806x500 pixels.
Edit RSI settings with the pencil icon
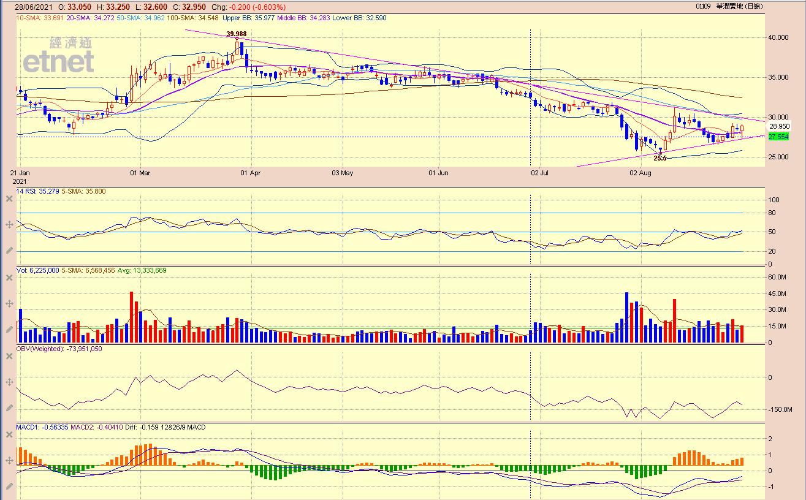(x=9, y=251)
